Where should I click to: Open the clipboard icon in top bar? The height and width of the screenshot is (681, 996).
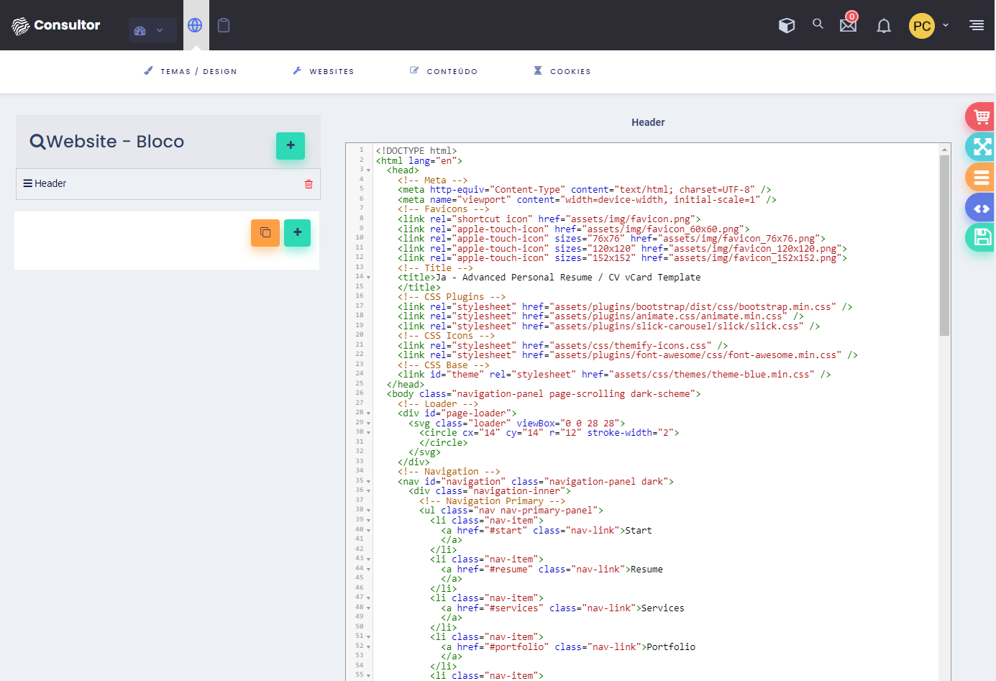click(x=224, y=25)
